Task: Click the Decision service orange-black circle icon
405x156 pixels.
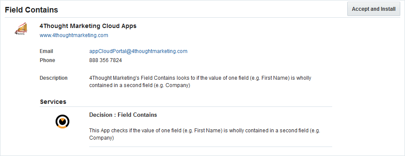Action: pos(62,122)
